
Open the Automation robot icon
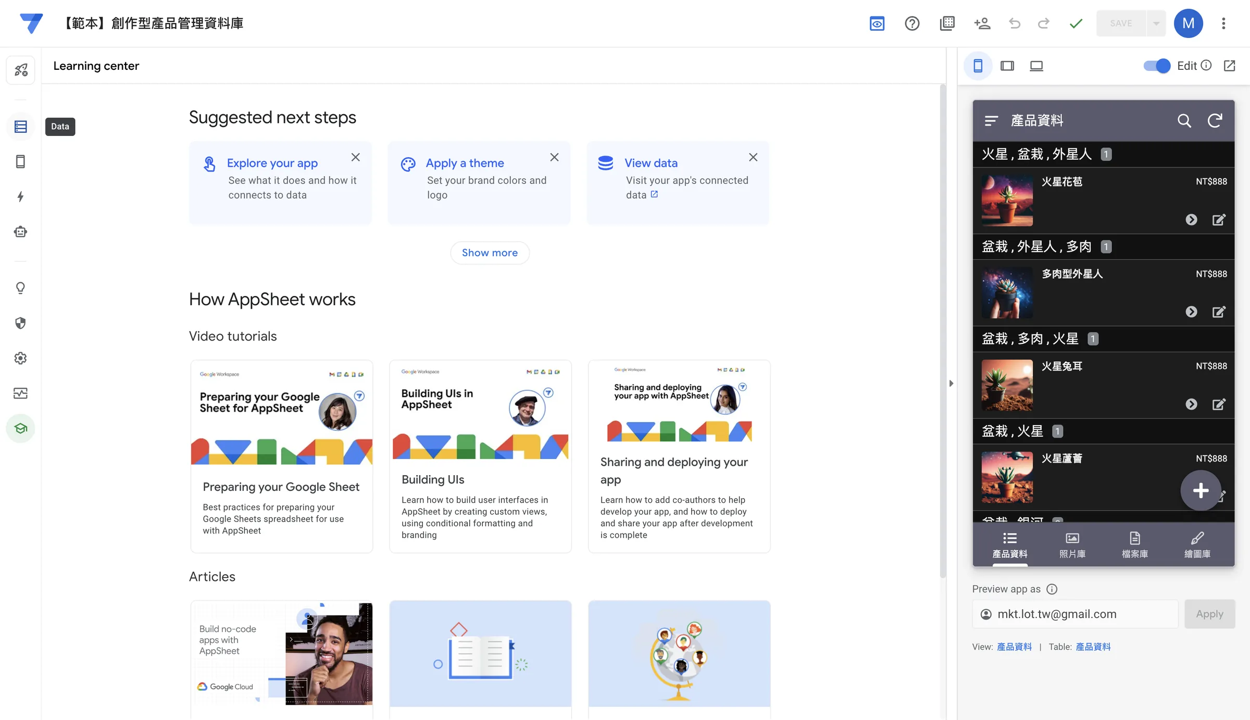(20, 232)
